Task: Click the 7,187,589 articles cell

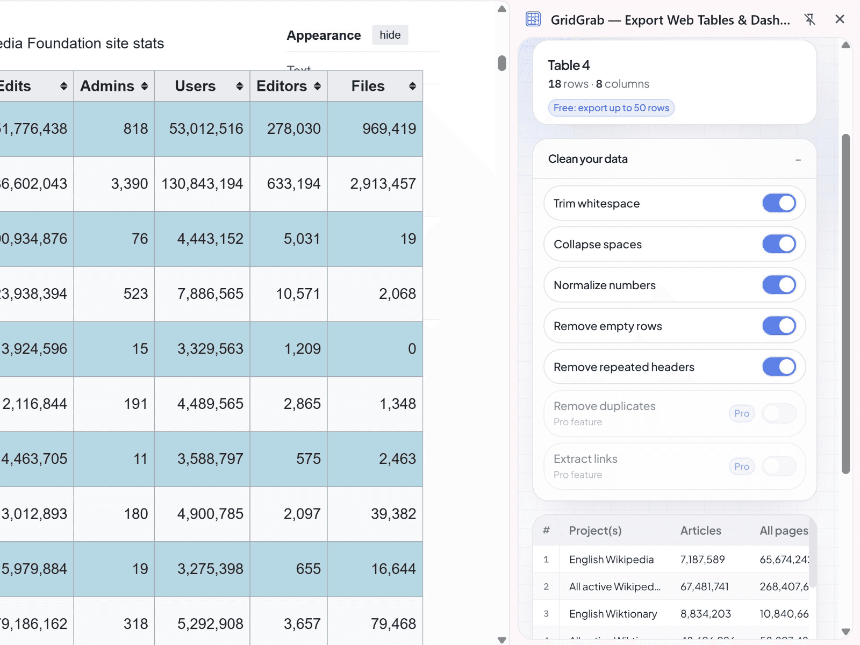Action: click(x=703, y=560)
